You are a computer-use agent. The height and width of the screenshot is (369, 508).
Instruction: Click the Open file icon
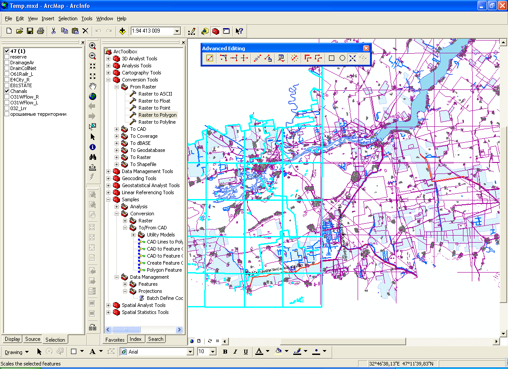point(19,31)
